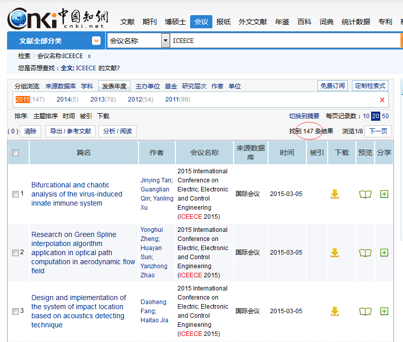Sort results by 时间
This screenshot has width=403, height=342.
tap(69, 116)
